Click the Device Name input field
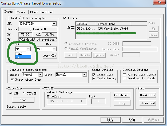Image resolution: width=167 pixels, height=126 pixels. tap(140, 49)
